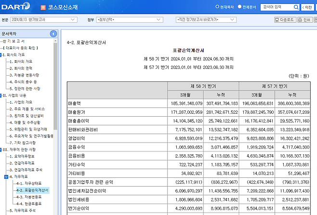
Task: Select the 현재목차 radio option
Action: tap(217, 7)
